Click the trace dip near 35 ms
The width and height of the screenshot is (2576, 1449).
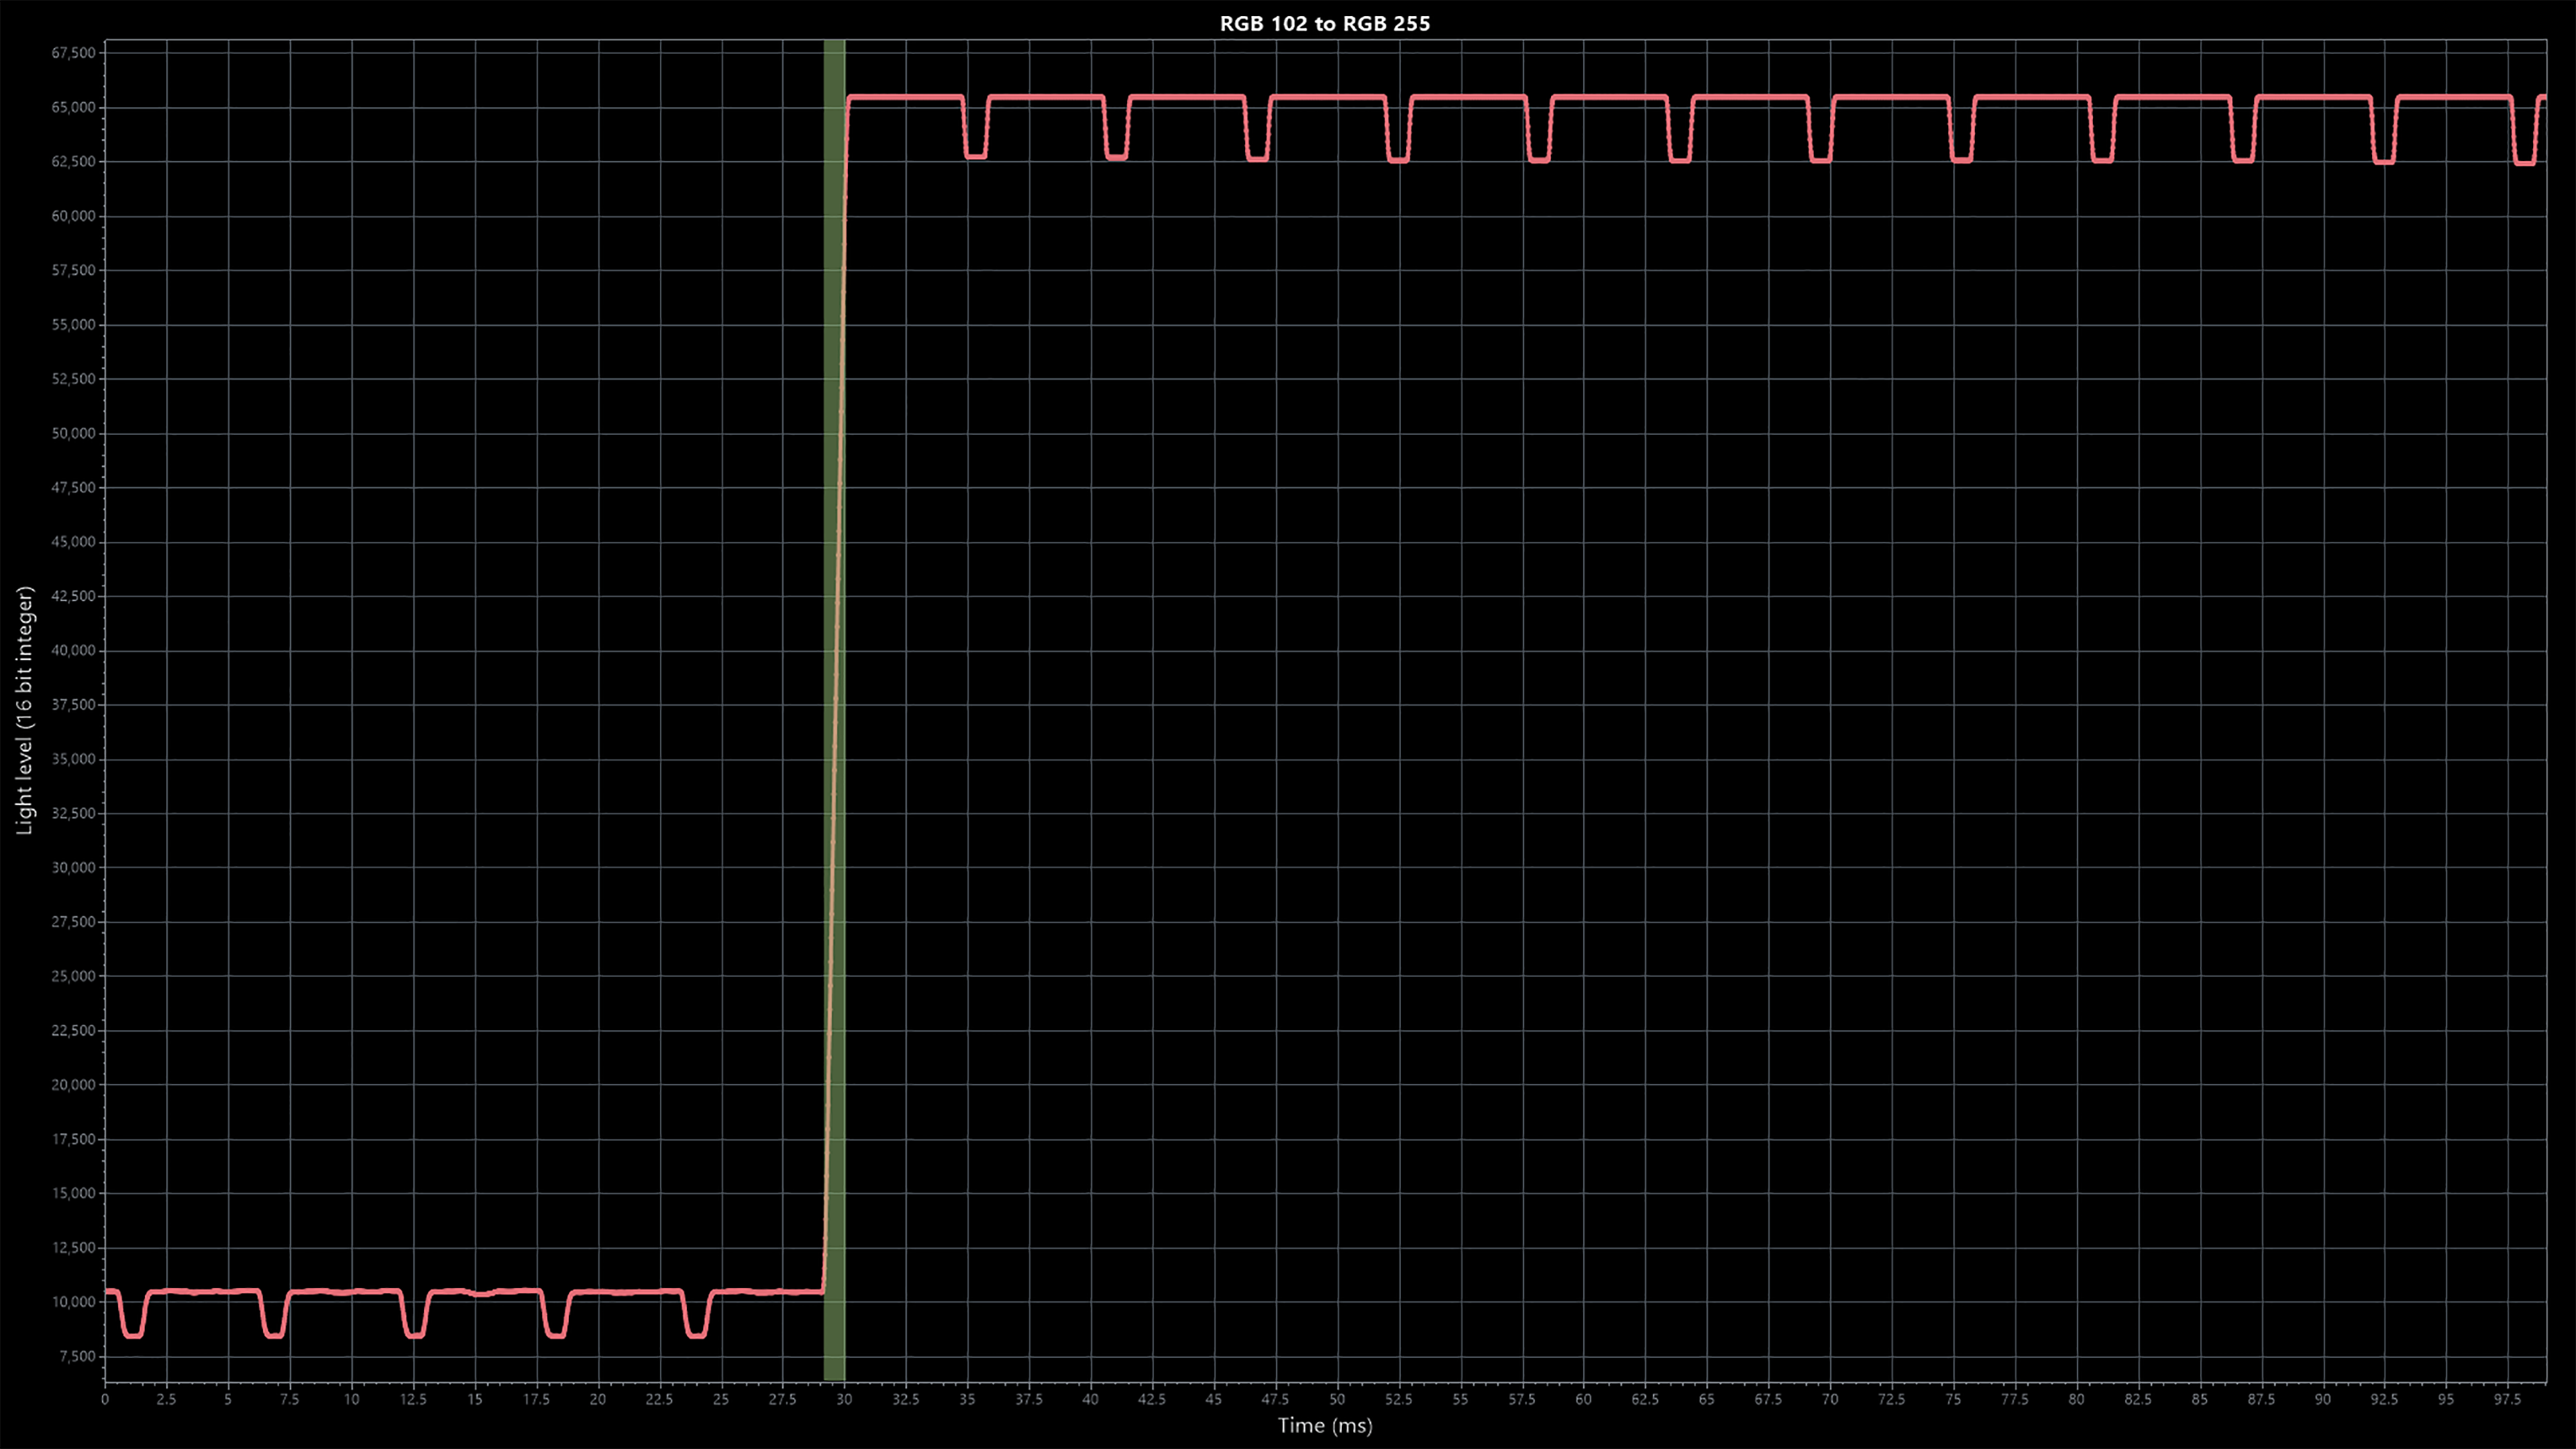pos(976,155)
